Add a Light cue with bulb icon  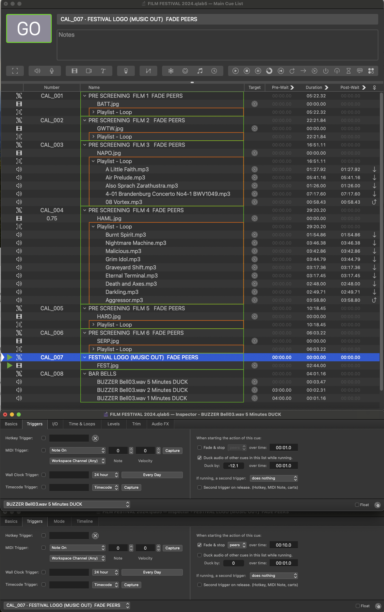[x=126, y=71]
